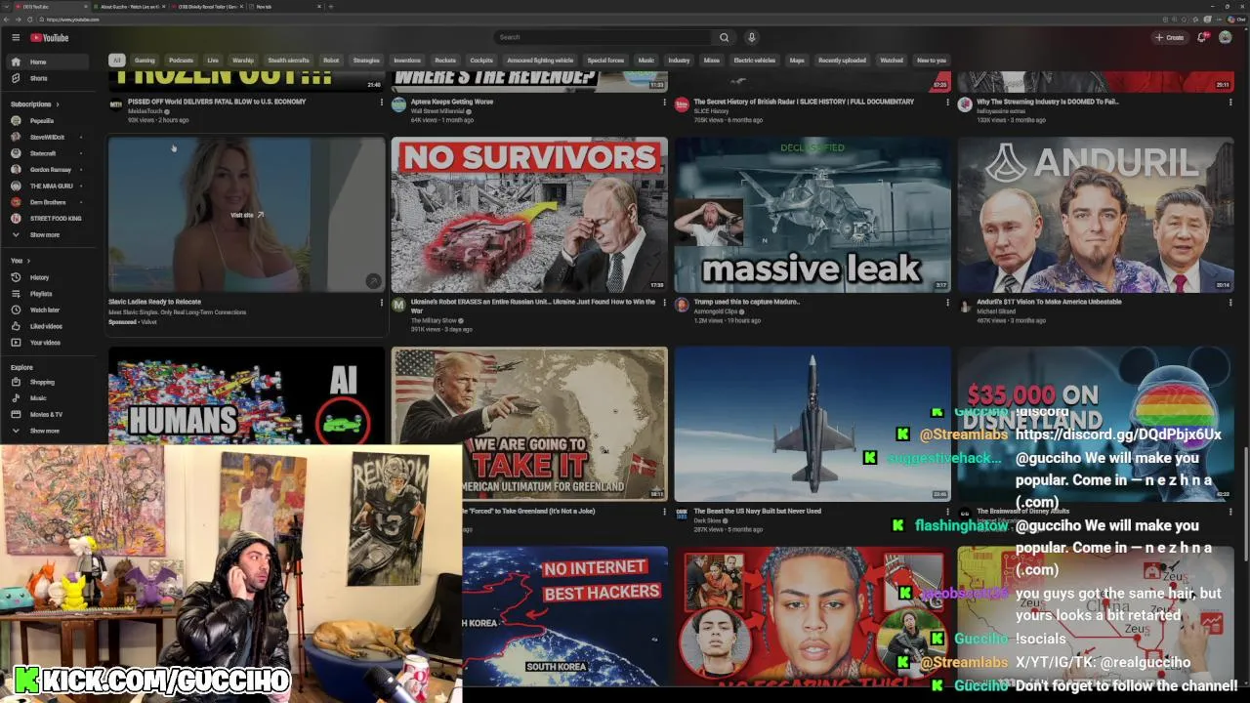
Task: Click the Wall Street Millennial channel avatar
Action: [x=398, y=104]
